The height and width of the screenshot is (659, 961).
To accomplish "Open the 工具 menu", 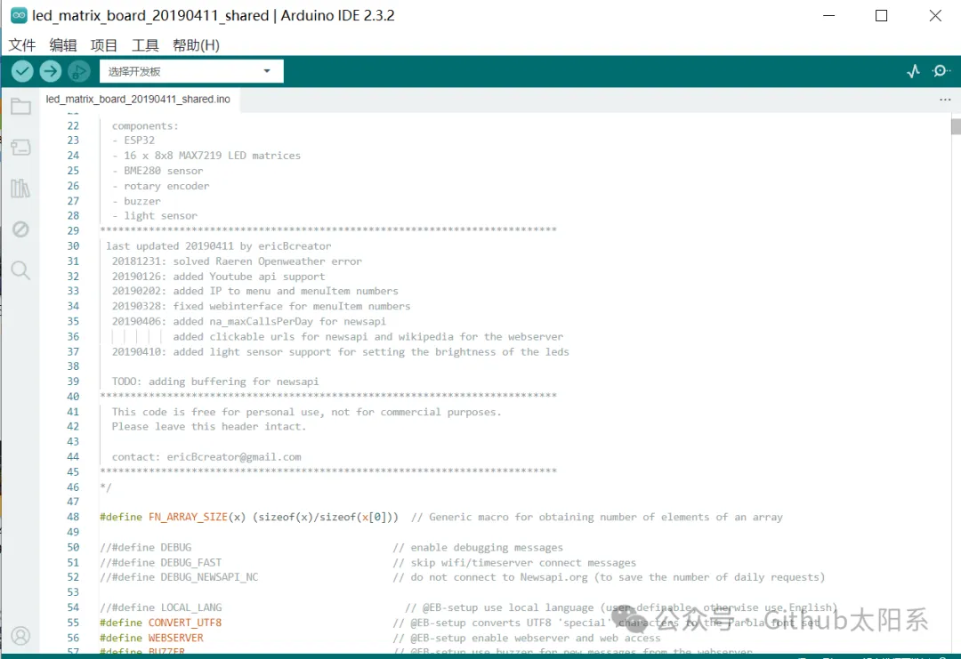I will (x=145, y=45).
